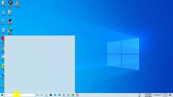This screenshot has width=173, height=97.
Task: Open Cortana from the taskbar circle icon
Action: [x=38, y=95]
